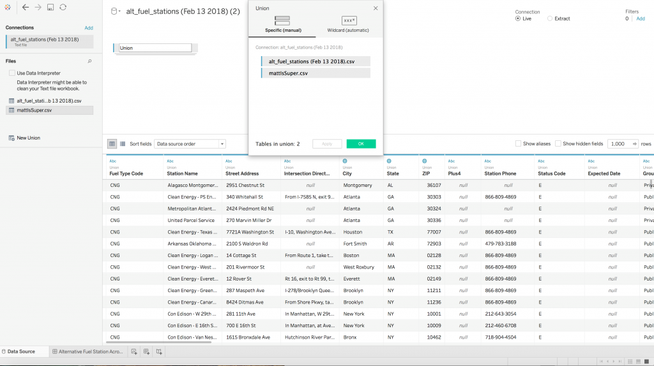Click the arrow beside the 1,000 rows field
Viewport: 654px width, 366px height.
pyautogui.click(x=634, y=143)
